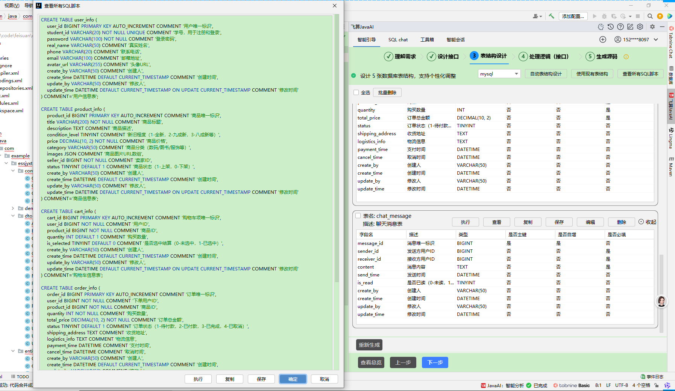Viewport: 675px width, 391px height.
Task: Click 确定 in the SQL script dialog
Action: (293, 379)
